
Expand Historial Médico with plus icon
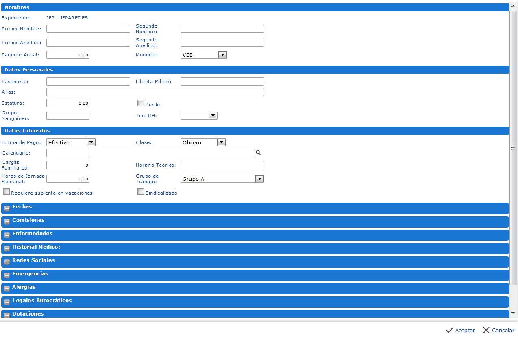coord(7,249)
